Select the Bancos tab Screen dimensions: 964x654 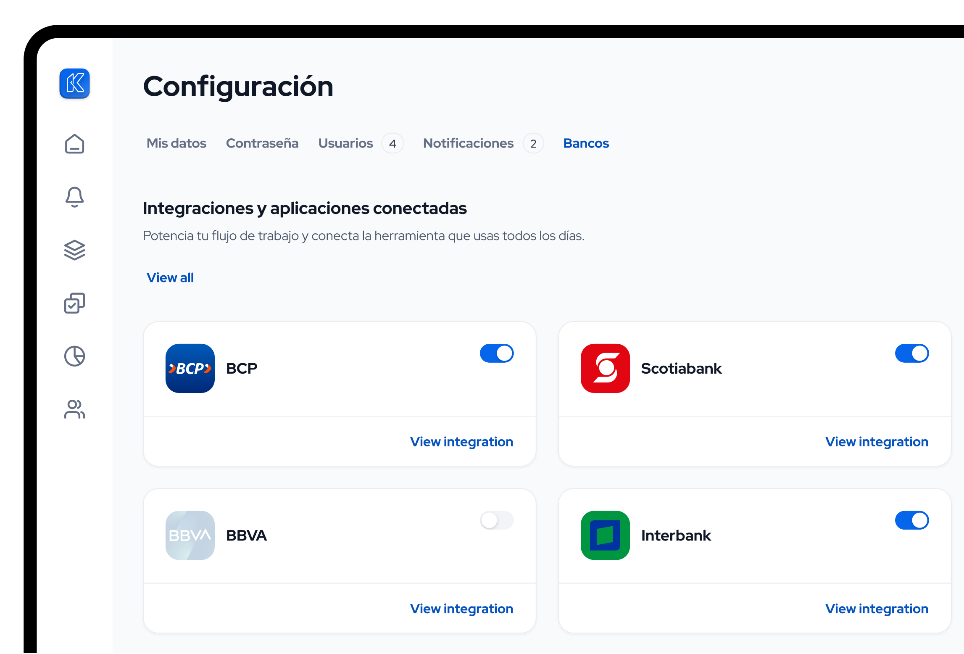pos(586,143)
